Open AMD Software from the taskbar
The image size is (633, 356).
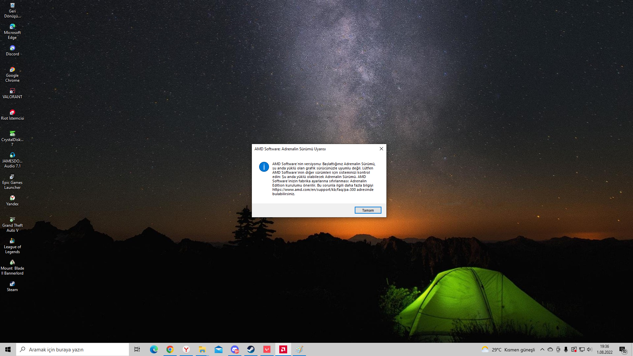283,349
